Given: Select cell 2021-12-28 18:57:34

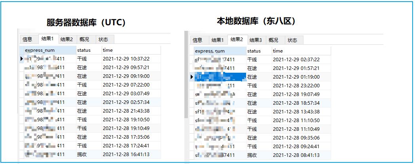Looking at the screenshot, I should [301, 103].
